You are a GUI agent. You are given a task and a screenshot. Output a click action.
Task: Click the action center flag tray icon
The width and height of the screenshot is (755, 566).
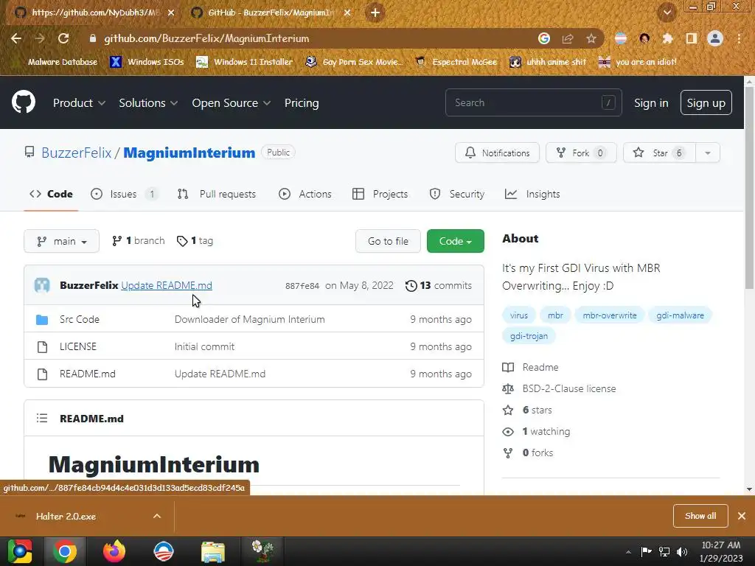click(x=646, y=551)
